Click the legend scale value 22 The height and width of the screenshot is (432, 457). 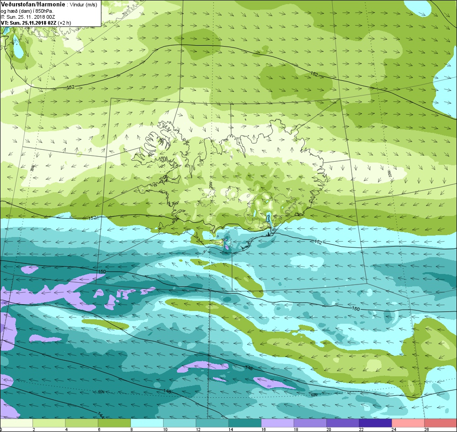point(361,429)
